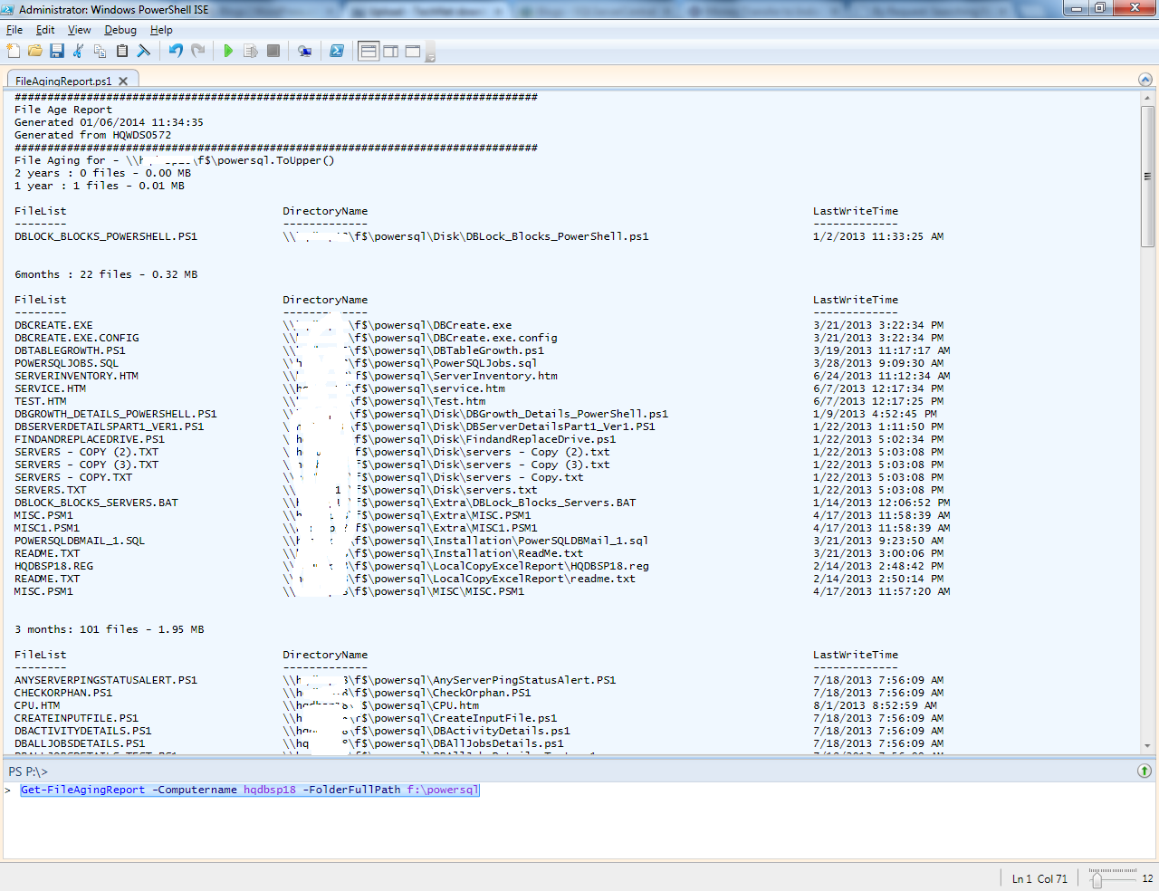Click the Open script folder icon

pyautogui.click(x=35, y=51)
